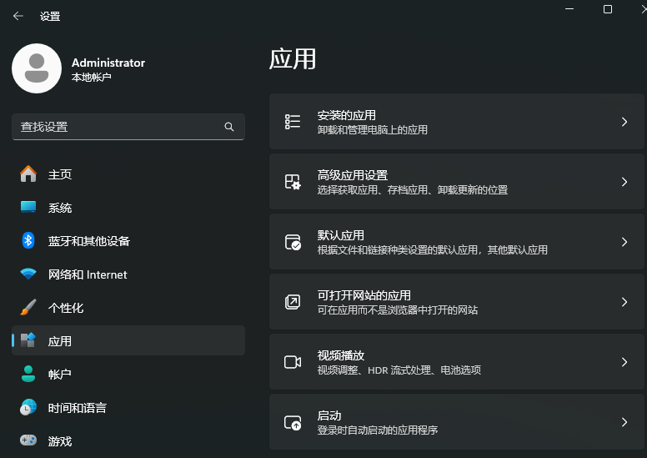
Task: Click the Administrator profile avatar
Action: (37, 68)
